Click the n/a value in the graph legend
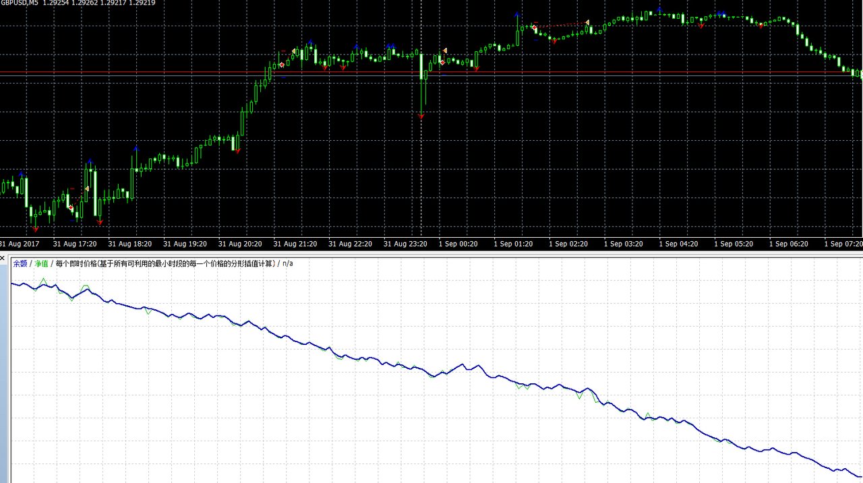This screenshot has width=863, height=483. click(288, 263)
